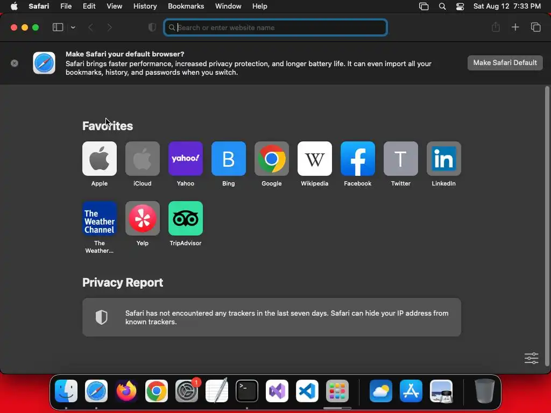Open the TripAdvisor favorite tile
This screenshot has height=413, width=551.
(x=186, y=218)
